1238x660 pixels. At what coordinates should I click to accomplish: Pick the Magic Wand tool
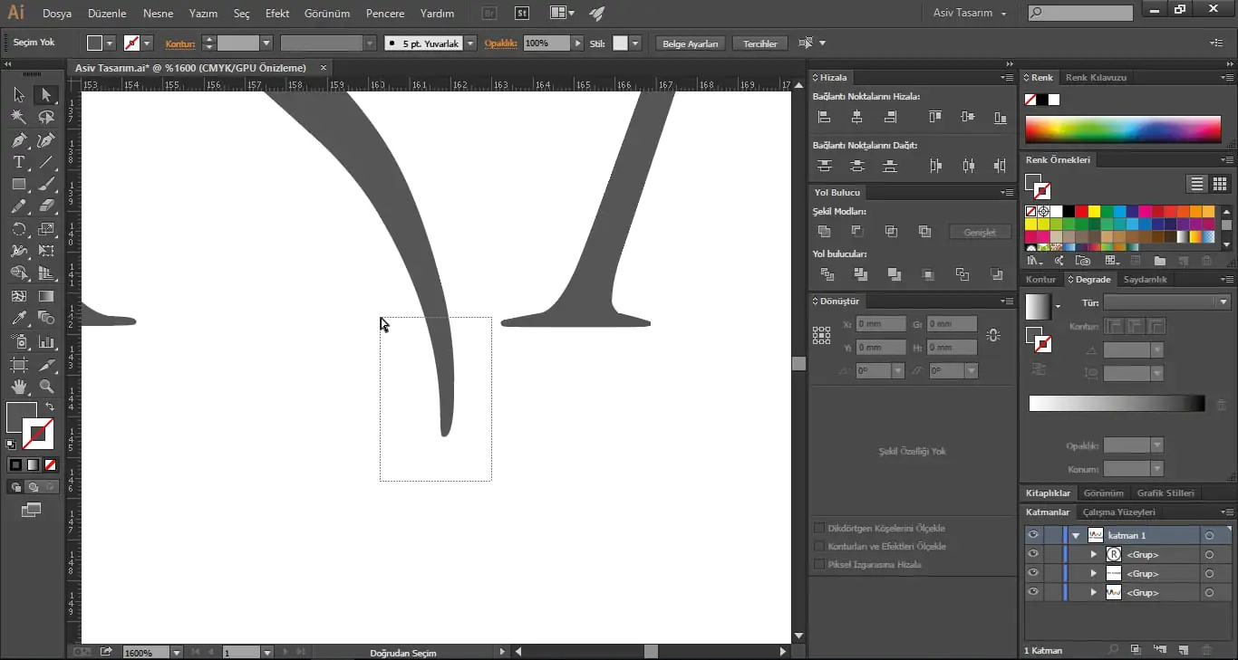point(19,117)
